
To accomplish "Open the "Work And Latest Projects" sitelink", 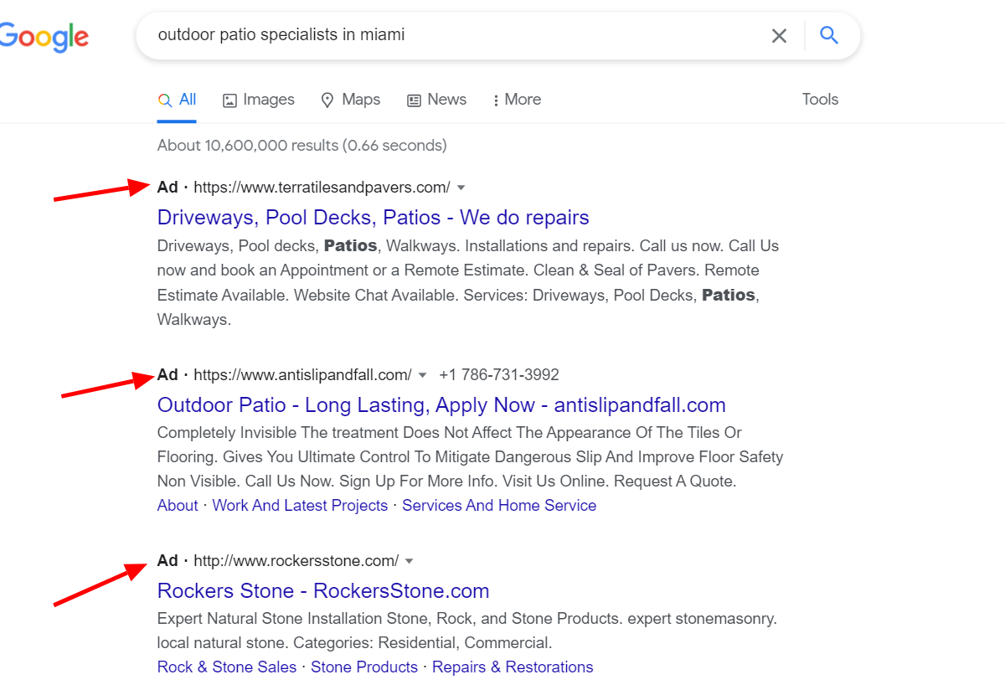I will [x=300, y=506].
